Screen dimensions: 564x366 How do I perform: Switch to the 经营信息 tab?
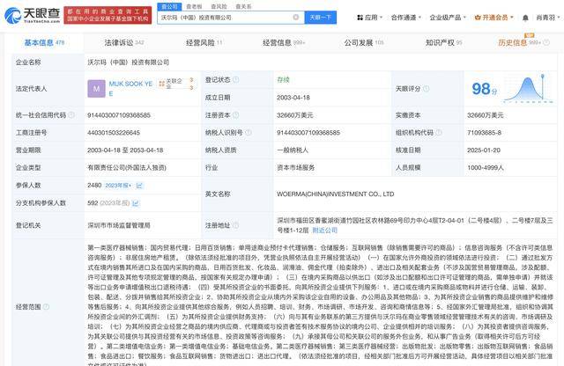pyautogui.click(x=284, y=43)
